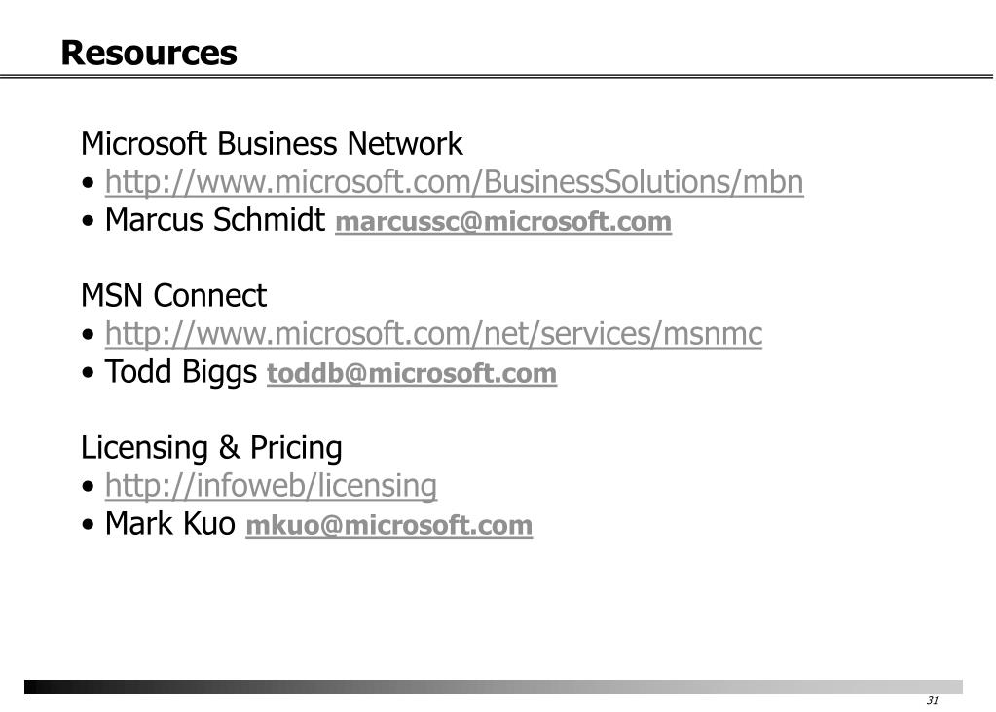Click the bullet before Marcus Schmidt
996x712 pixels.
click(89, 222)
